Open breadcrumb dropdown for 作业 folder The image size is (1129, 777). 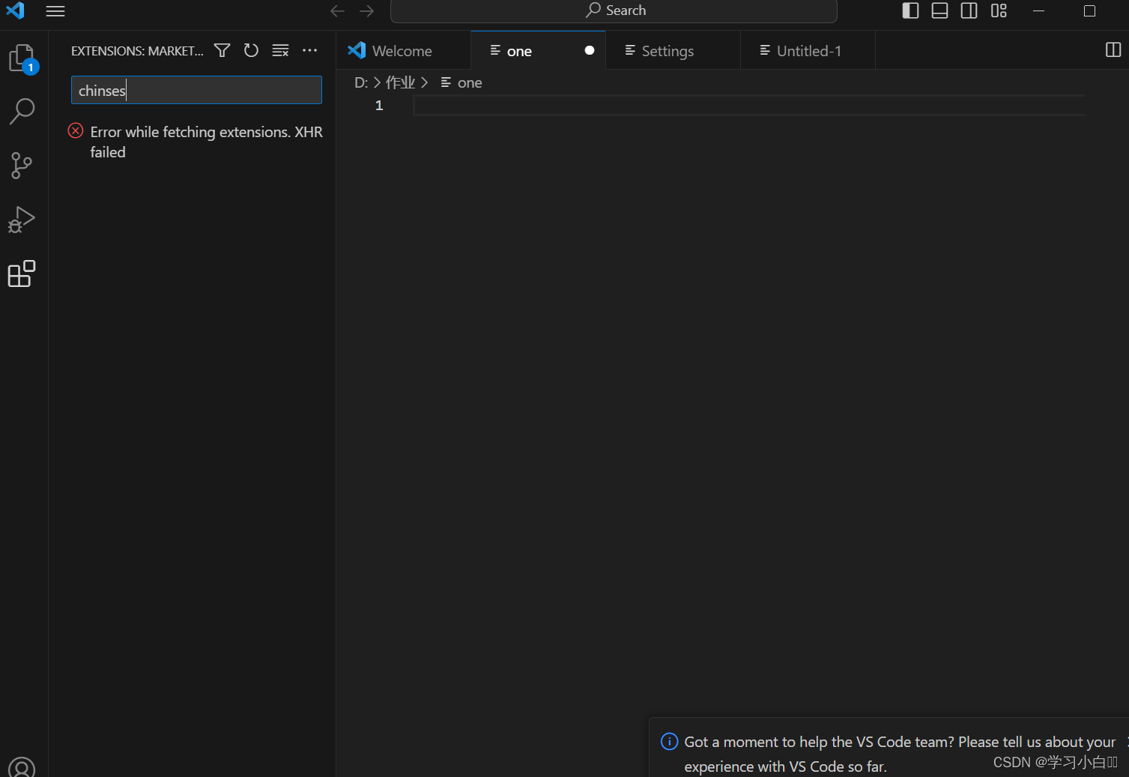click(400, 82)
